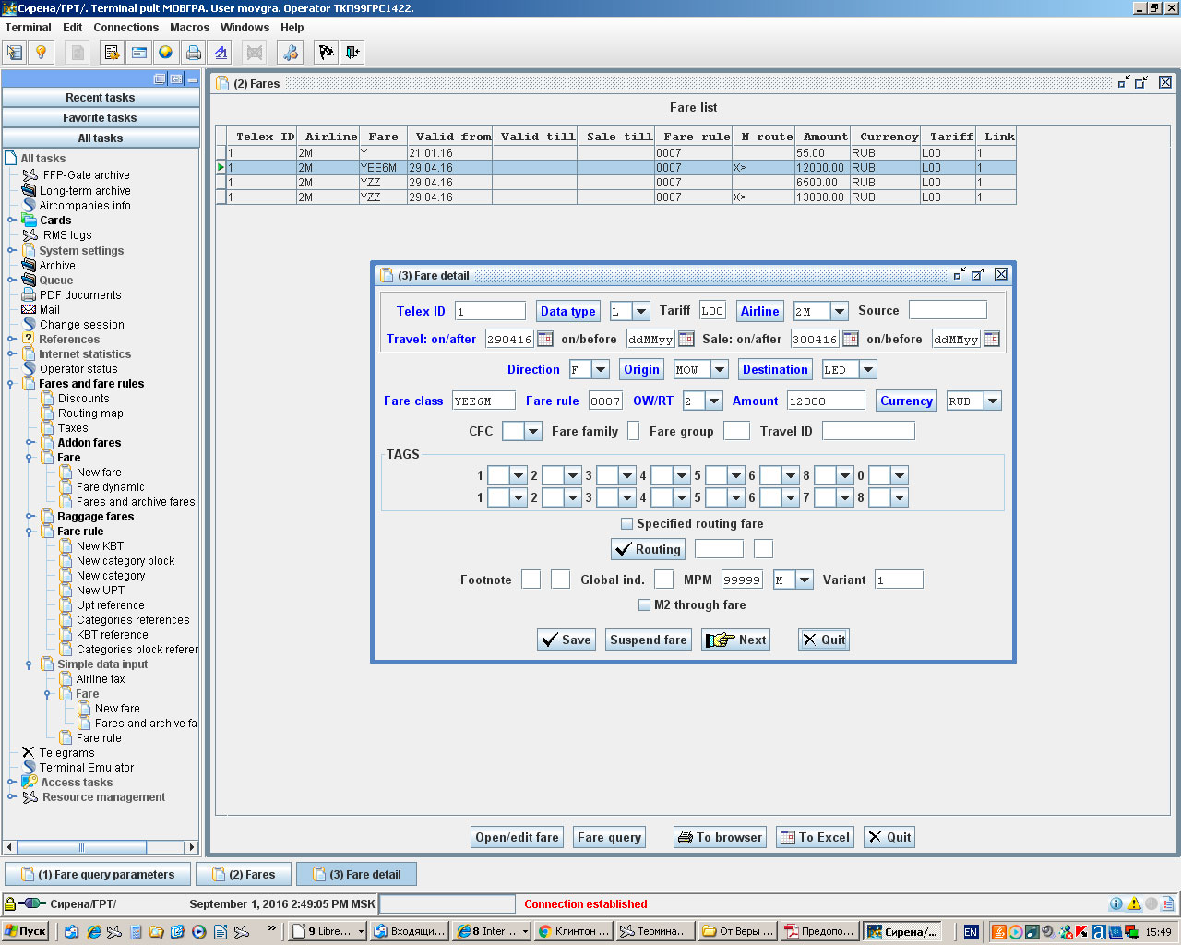The height and width of the screenshot is (945, 1181).
Task: Check the Fare family checkbox
Action: (633, 431)
